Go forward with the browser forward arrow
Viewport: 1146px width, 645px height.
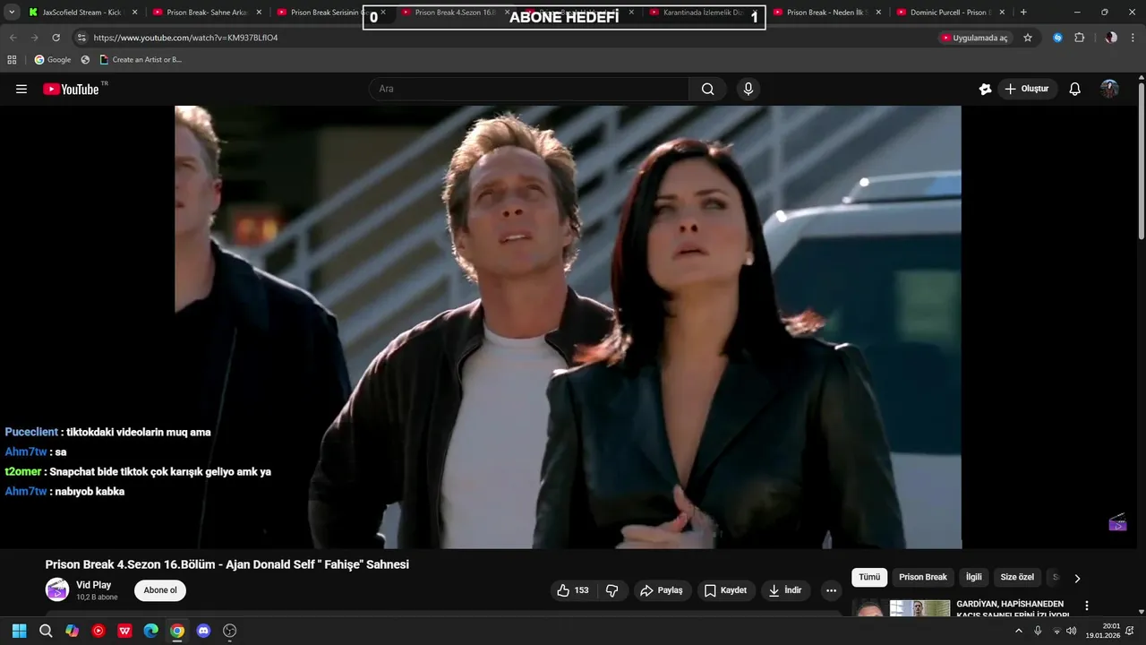tap(34, 38)
